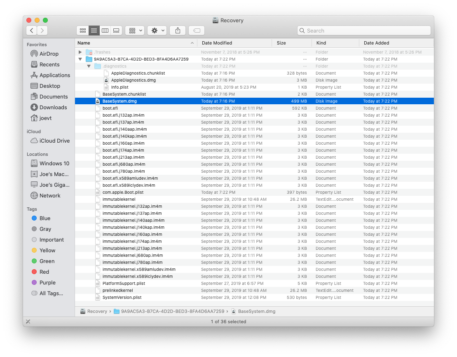Select the AppleDiagnostics.chunklist file
The image size is (457, 357).
[x=254, y=73]
